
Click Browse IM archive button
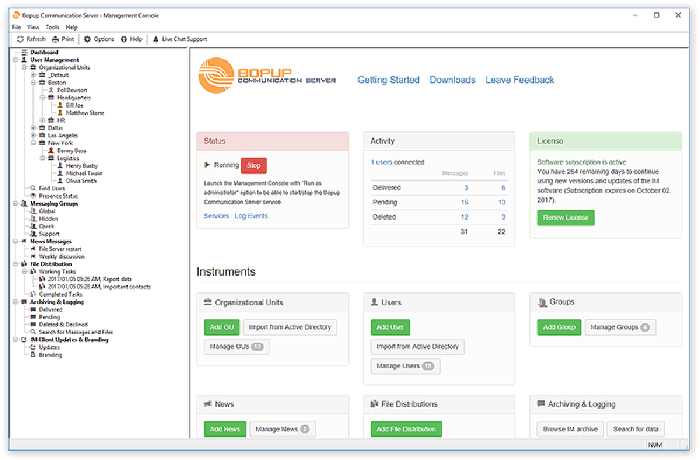coord(570,428)
